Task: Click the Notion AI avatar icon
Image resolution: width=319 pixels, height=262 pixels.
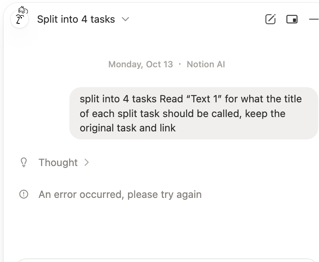Action: pos(19,18)
